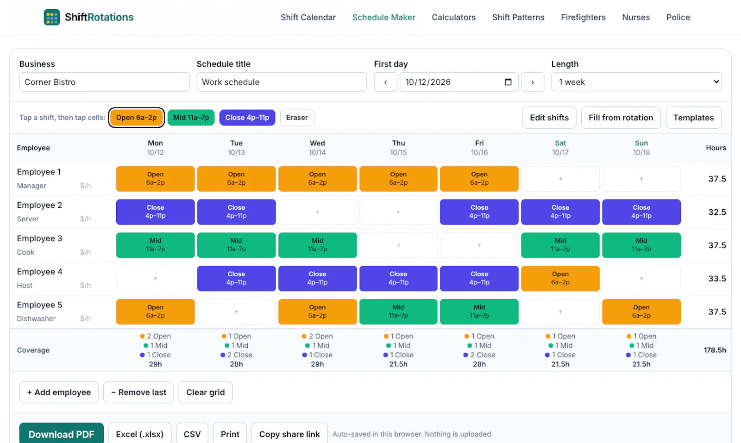
Task: Click the Business name input field
Action: (x=104, y=82)
